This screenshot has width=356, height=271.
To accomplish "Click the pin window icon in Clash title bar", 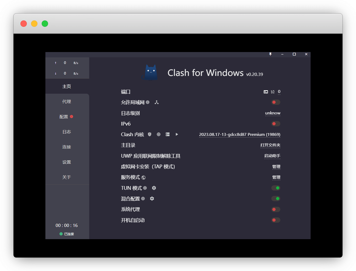I will pyautogui.click(x=270, y=54).
